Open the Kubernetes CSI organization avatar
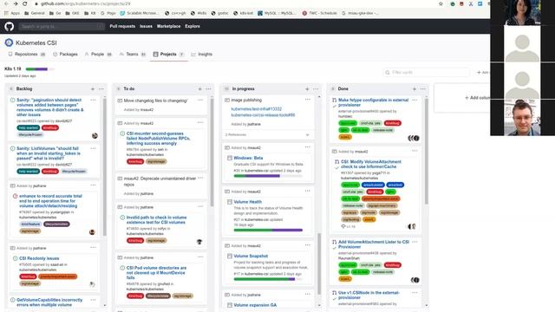555x312 pixels. click(x=9, y=42)
